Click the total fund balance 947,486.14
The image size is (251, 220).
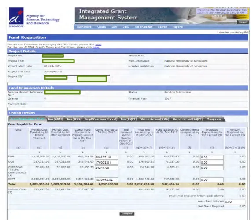pyautogui.click(x=170, y=184)
